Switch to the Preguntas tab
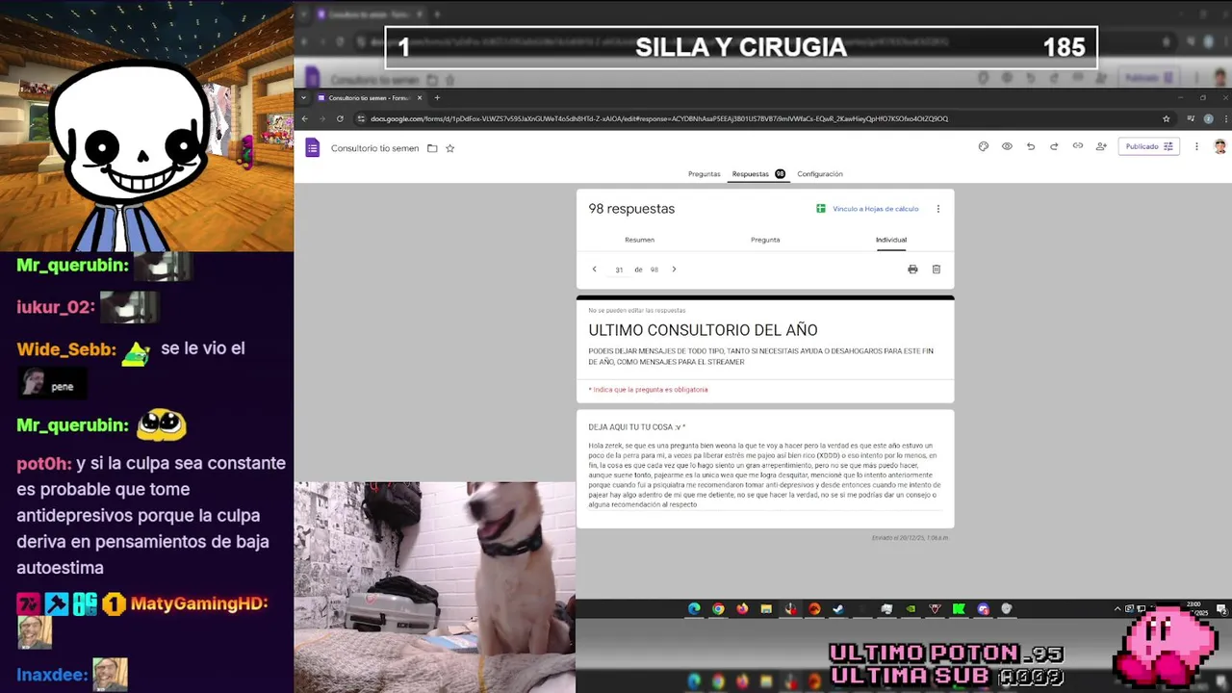 (705, 174)
